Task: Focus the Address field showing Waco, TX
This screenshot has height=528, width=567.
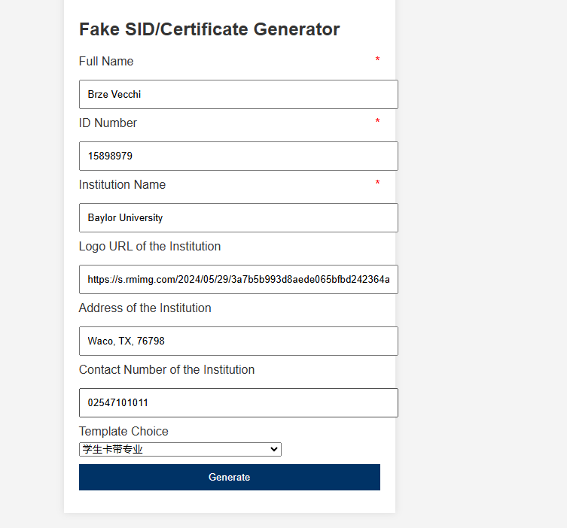Action: click(238, 341)
